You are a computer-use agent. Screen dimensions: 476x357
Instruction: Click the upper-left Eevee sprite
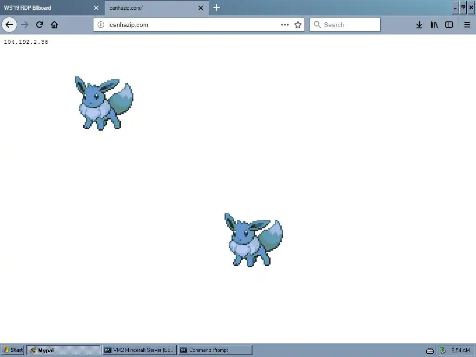pos(104,103)
